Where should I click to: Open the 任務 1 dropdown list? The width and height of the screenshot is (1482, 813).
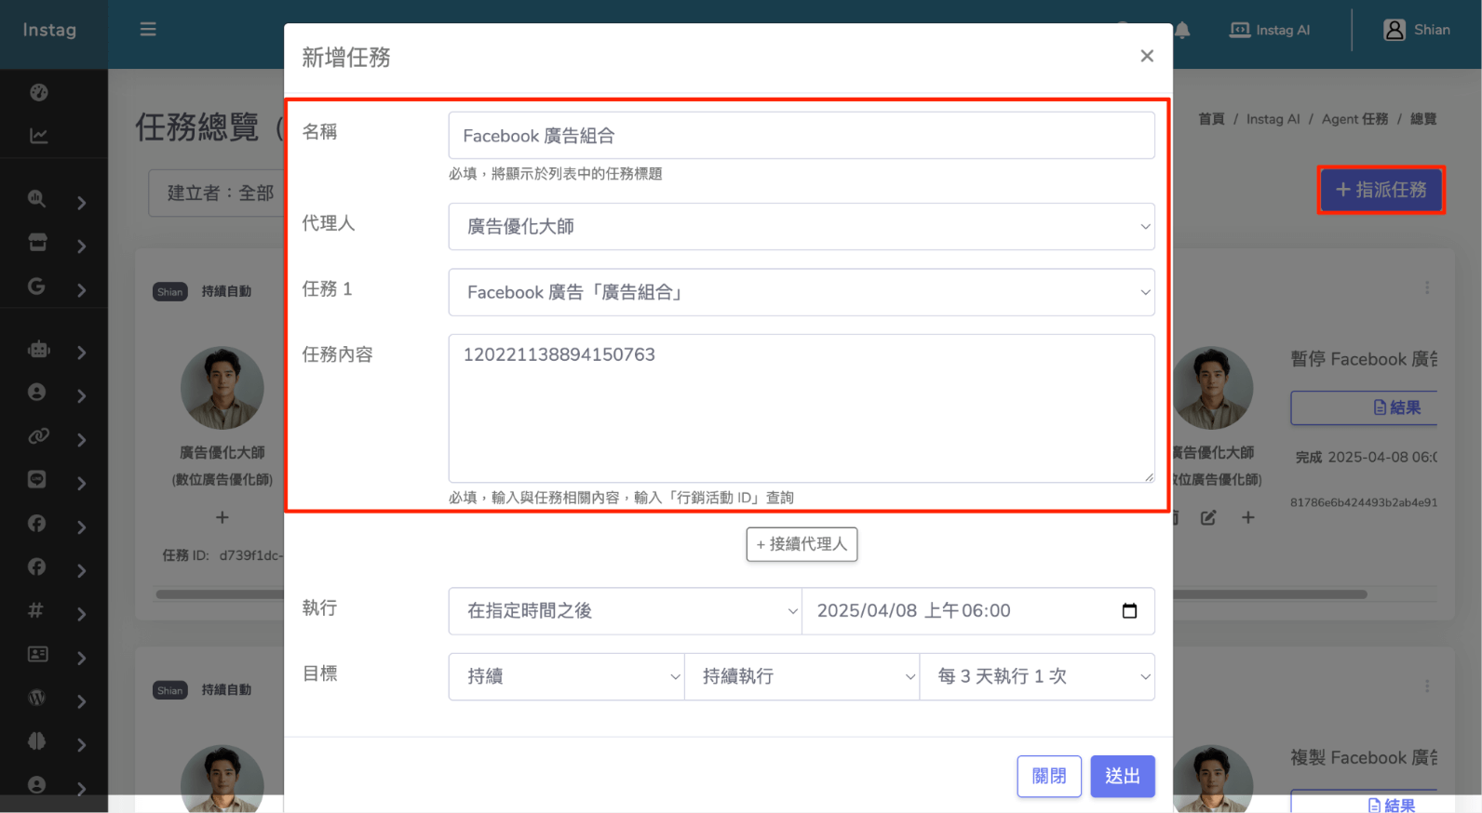click(x=801, y=292)
